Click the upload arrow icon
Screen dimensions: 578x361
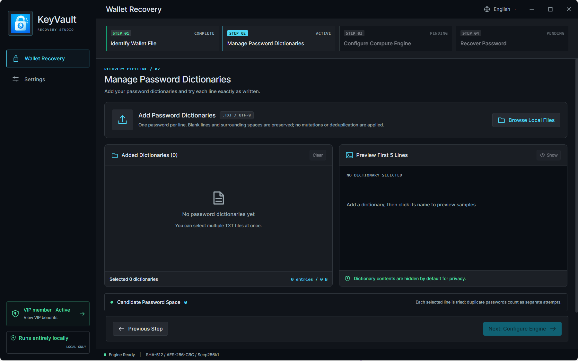tap(122, 120)
